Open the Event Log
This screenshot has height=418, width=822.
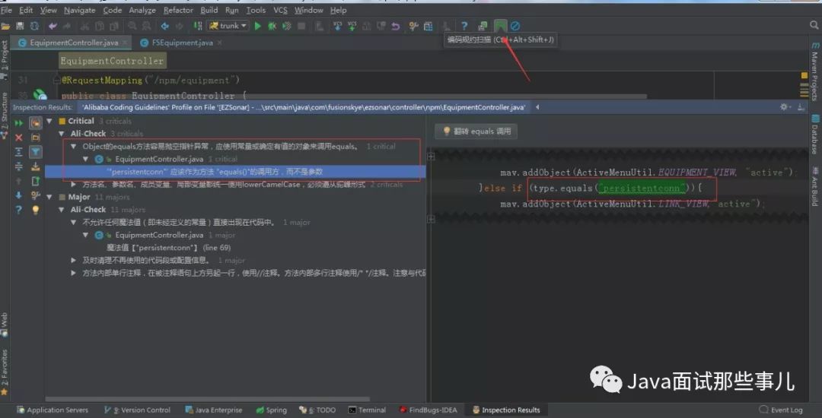click(781, 410)
